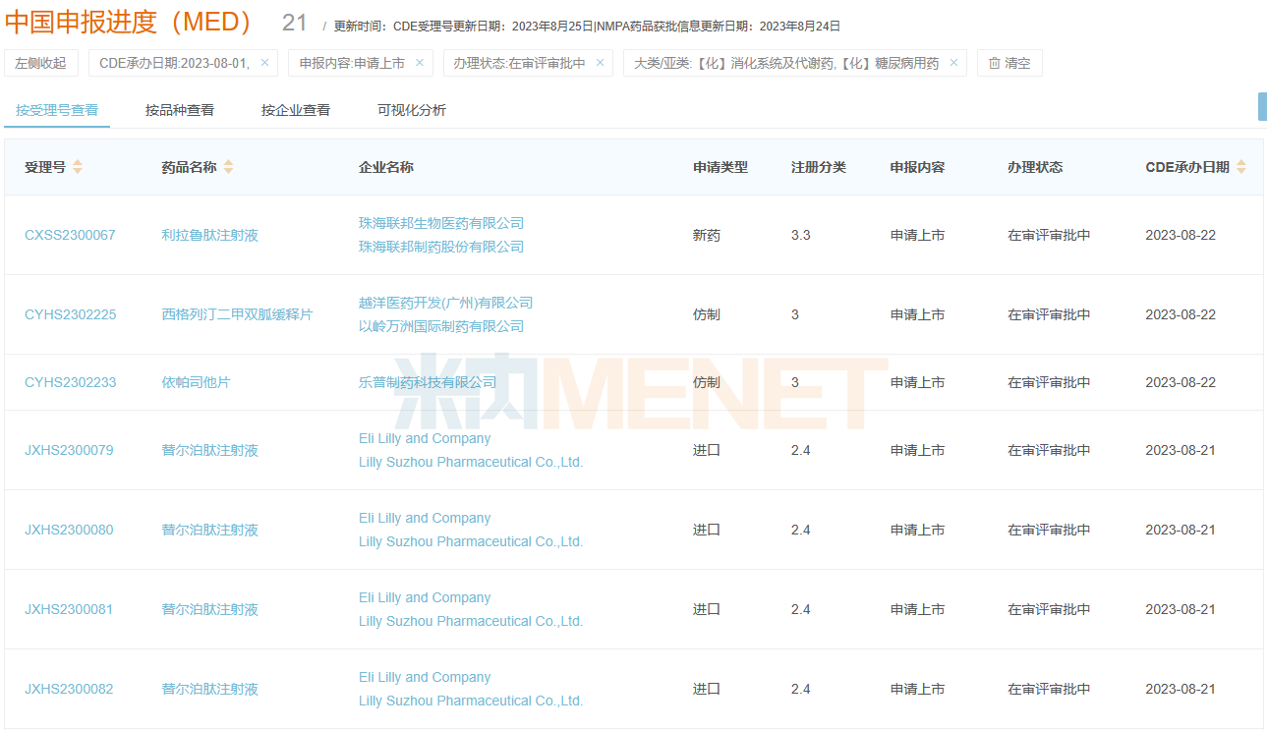Click the 办理状态 column header
The height and width of the screenshot is (730, 1267).
coord(1035,167)
